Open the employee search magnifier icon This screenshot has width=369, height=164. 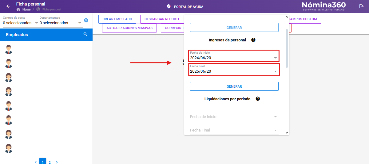point(85,35)
